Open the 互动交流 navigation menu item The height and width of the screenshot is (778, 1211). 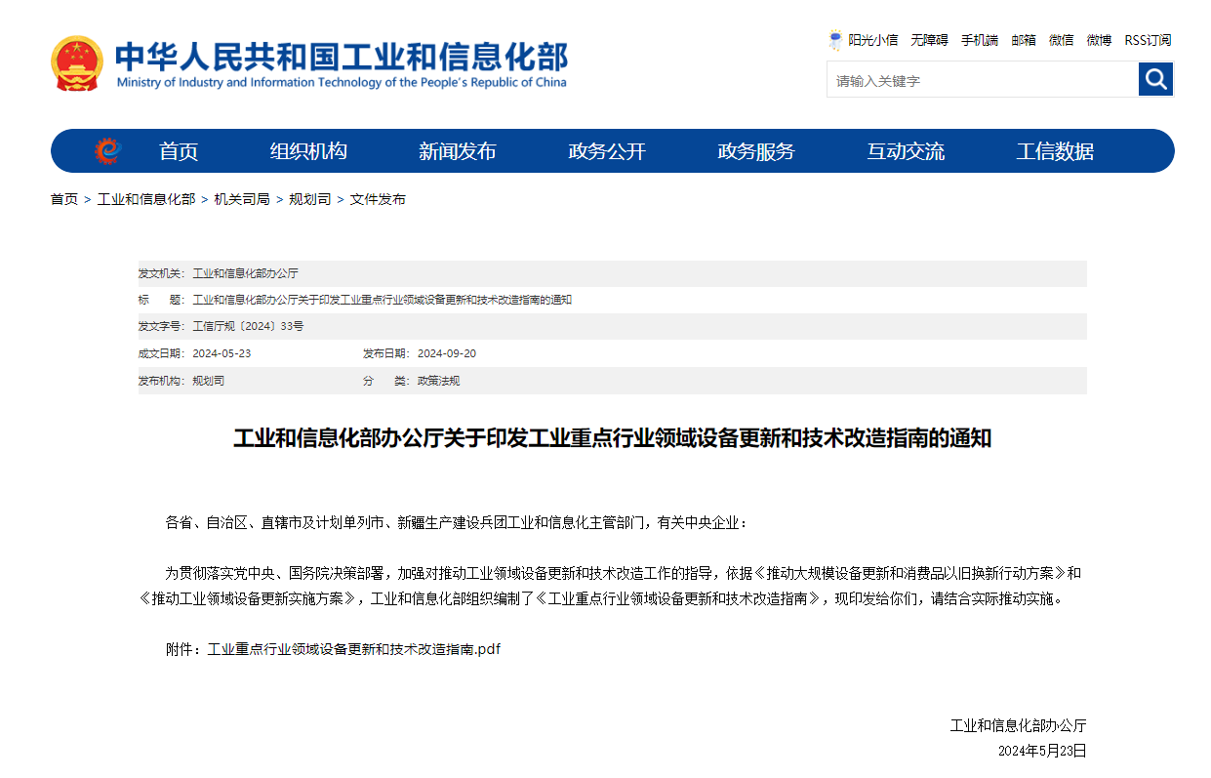pyautogui.click(x=904, y=151)
